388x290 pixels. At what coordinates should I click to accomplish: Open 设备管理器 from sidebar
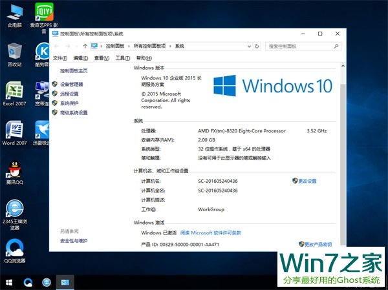click(72, 85)
